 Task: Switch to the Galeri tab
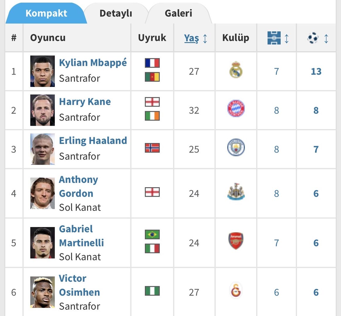point(178,13)
